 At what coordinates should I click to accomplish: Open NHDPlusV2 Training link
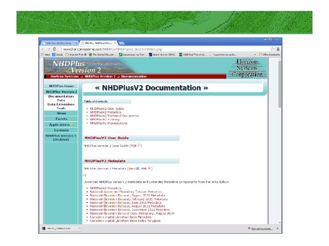[105, 119]
